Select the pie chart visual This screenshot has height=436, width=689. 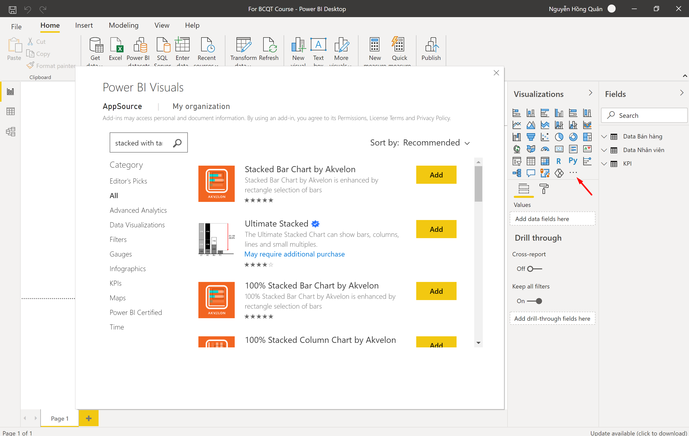pos(559,137)
